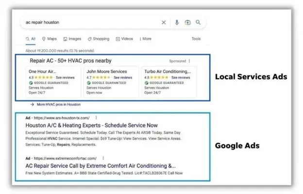
Task: Click the Sponsored label
Action: (x=178, y=61)
